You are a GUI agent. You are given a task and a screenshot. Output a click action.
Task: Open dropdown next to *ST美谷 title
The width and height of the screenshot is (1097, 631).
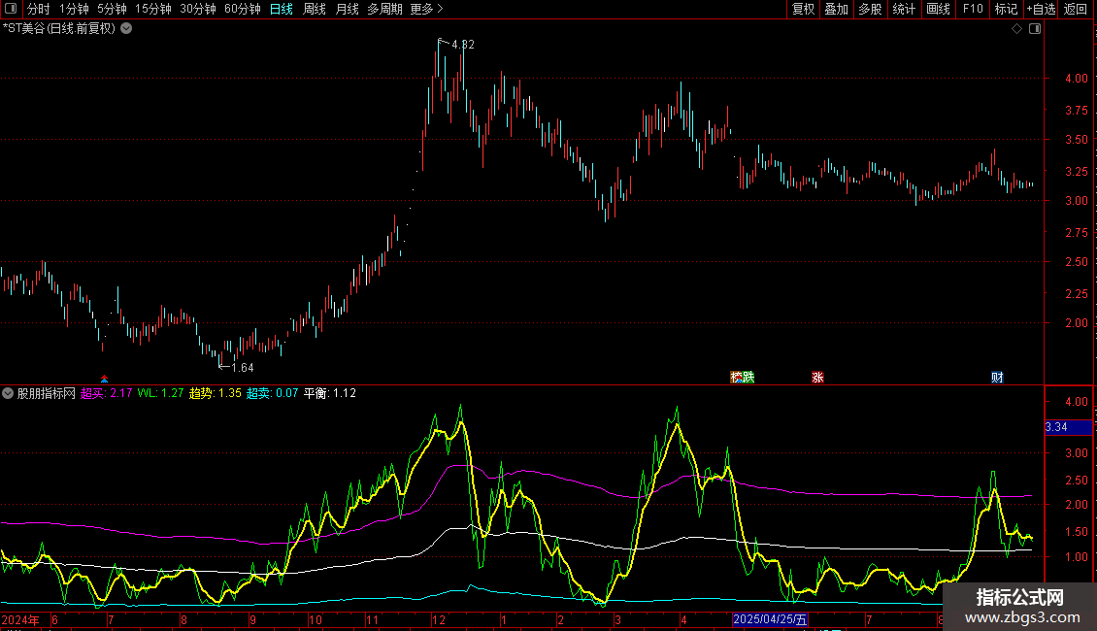coord(126,29)
